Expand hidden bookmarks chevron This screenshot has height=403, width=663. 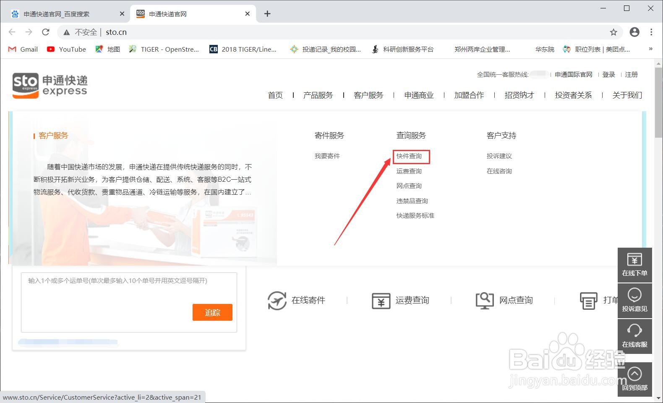tap(650, 49)
